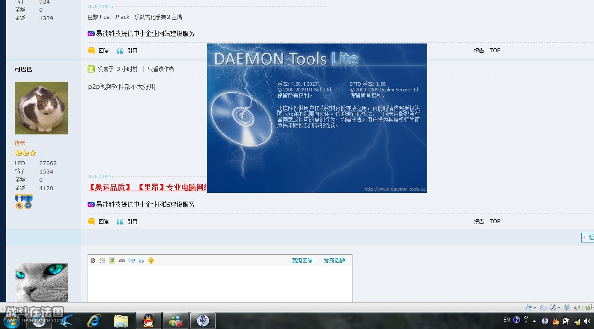The height and width of the screenshot is (329, 594).
Task: Click the daemon-tools.cc URL on splash
Action: pyautogui.click(x=395, y=189)
